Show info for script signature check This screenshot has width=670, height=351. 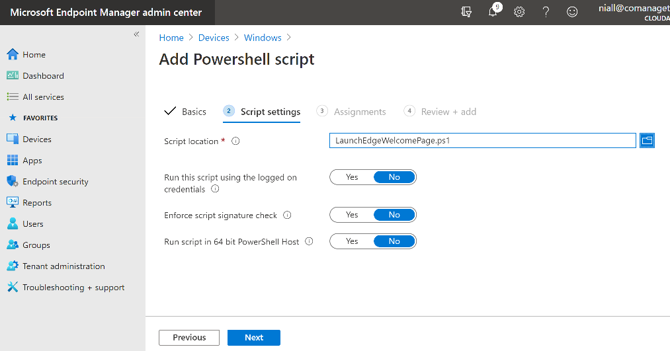click(x=287, y=215)
